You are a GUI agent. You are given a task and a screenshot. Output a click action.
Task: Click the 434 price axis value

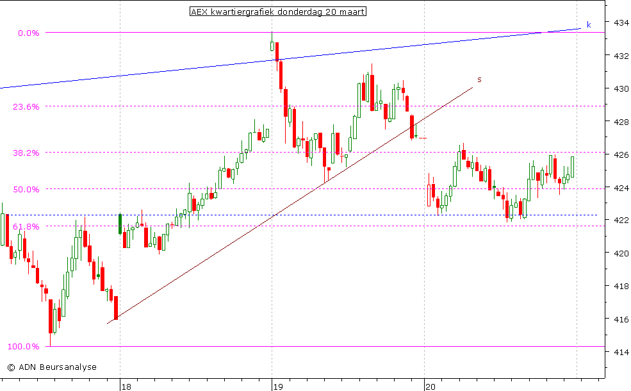(x=621, y=23)
